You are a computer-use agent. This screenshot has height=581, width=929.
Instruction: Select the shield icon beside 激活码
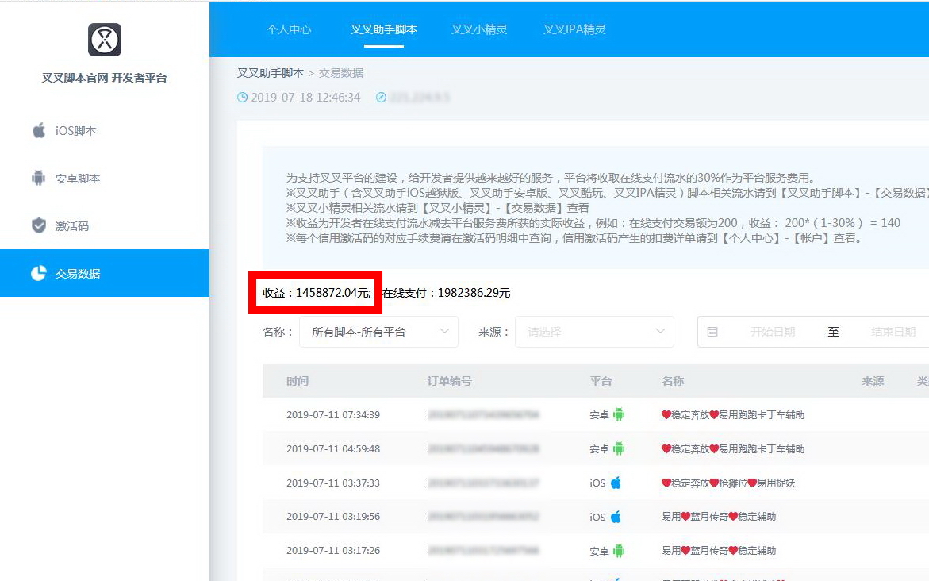(x=39, y=225)
